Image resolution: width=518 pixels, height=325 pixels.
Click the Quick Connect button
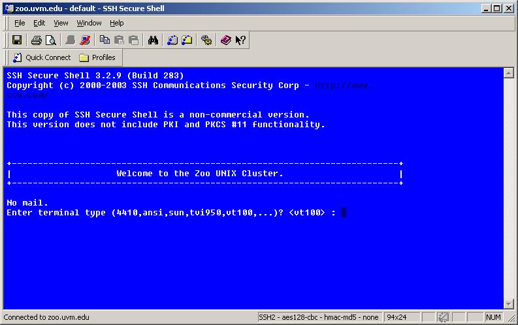[42, 57]
